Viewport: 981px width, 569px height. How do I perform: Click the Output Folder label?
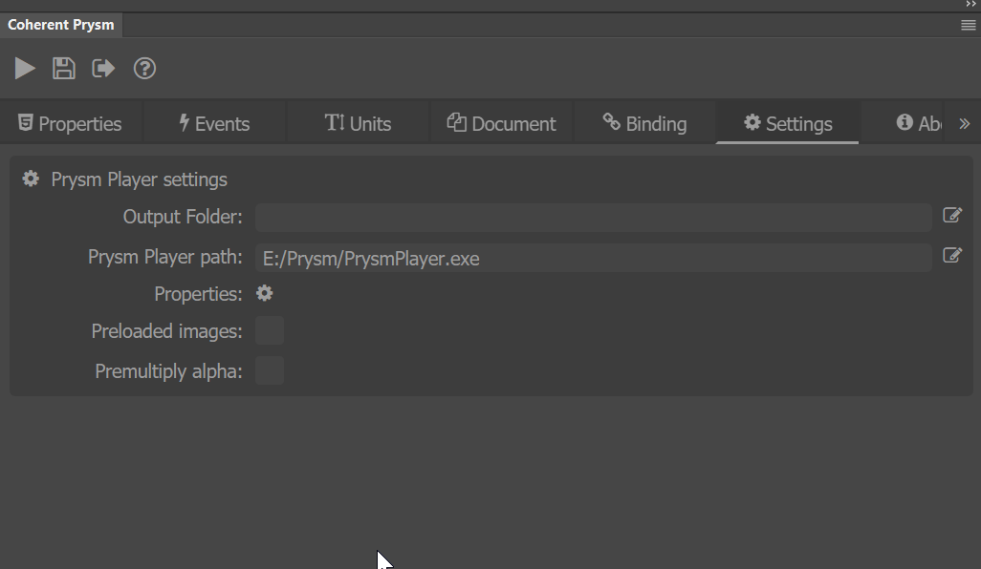(x=183, y=217)
